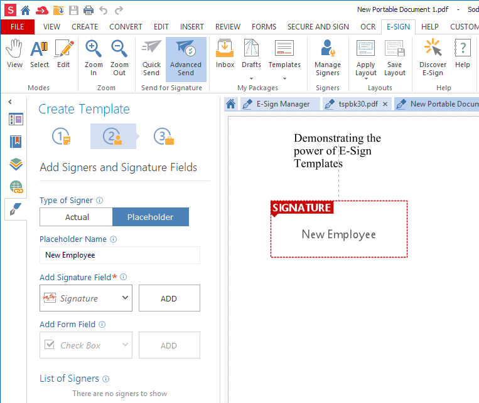Viewport: 479px width, 403px height.
Task: Expand the Templates dropdown arrow
Action: click(x=284, y=79)
